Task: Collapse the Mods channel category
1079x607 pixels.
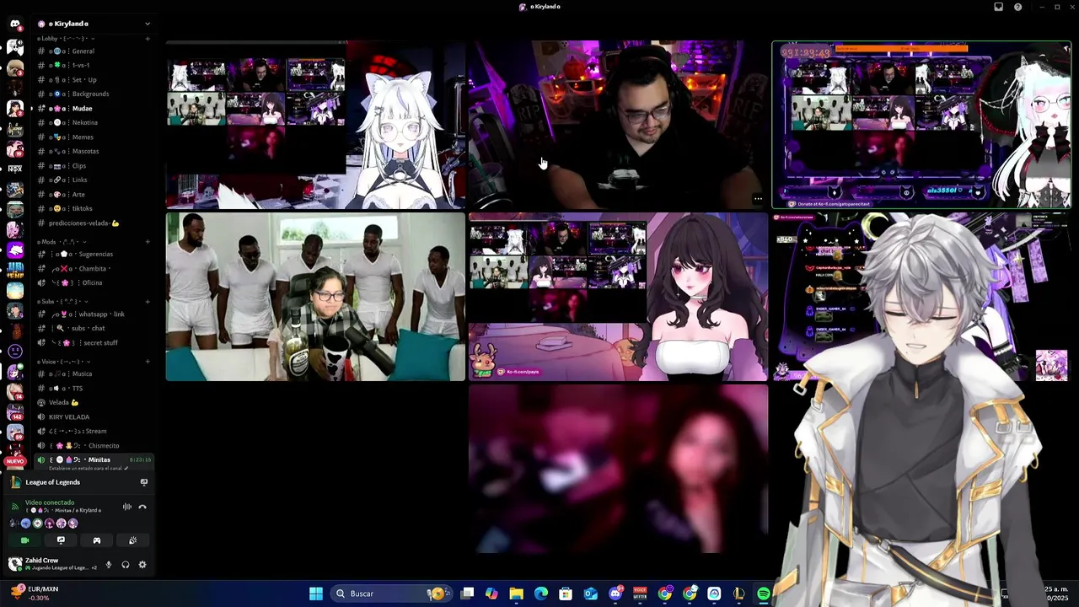Action: pyautogui.click(x=63, y=242)
